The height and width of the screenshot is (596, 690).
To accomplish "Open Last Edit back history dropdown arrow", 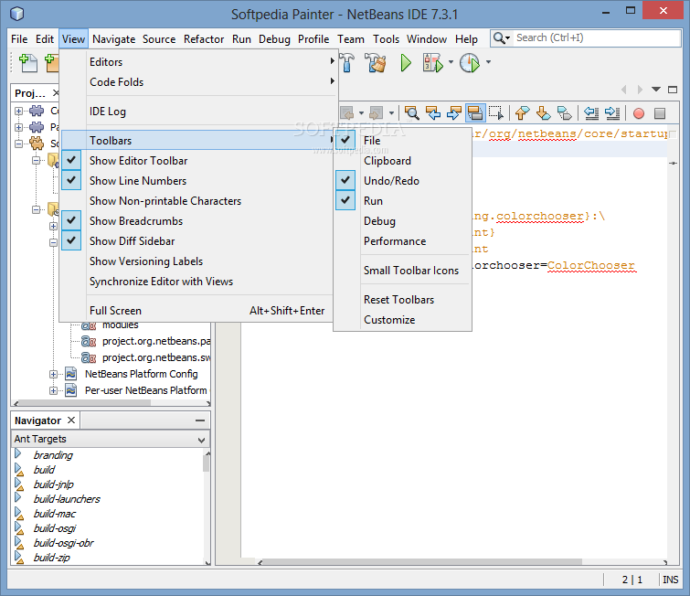I will click(361, 113).
